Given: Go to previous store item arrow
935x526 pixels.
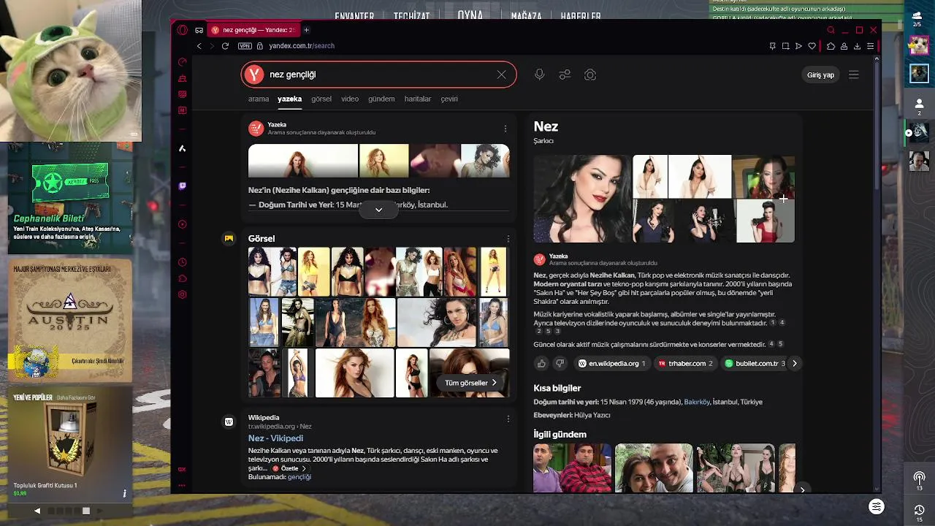Looking at the screenshot, I should [x=37, y=511].
